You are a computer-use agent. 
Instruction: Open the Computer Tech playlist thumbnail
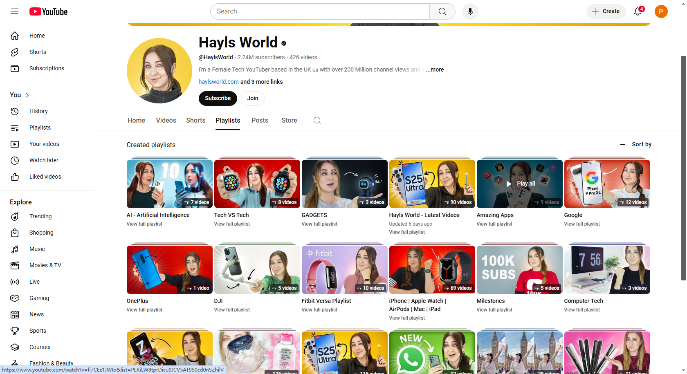(607, 270)
